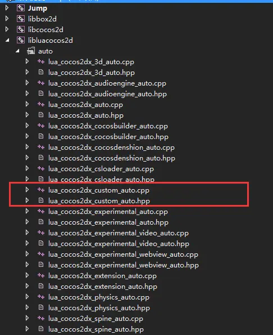This screenshot has height=335, width=273.
Task: Select lua_cocos2dx_spine_auto.hpp file name
Action: (x=96, y=329)
